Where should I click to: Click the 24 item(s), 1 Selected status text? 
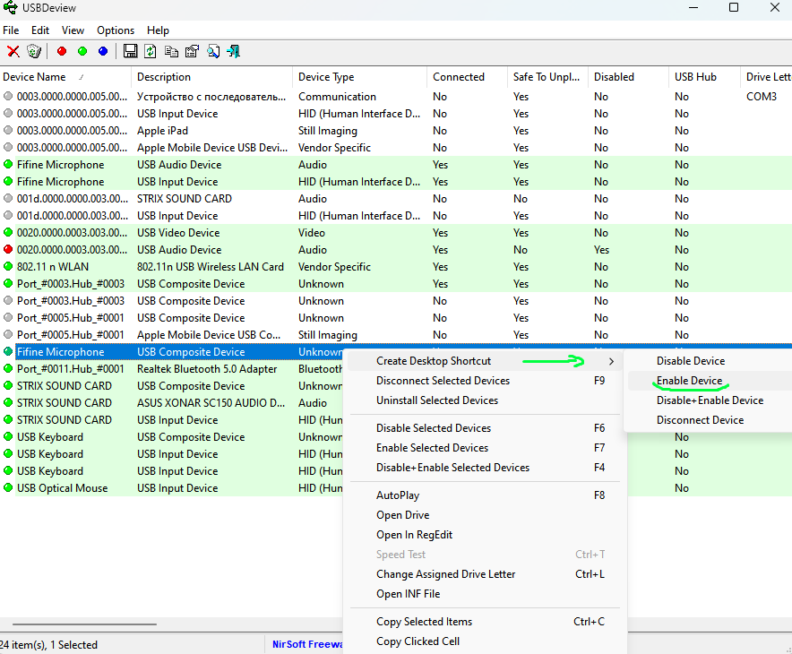pos(48,644)
